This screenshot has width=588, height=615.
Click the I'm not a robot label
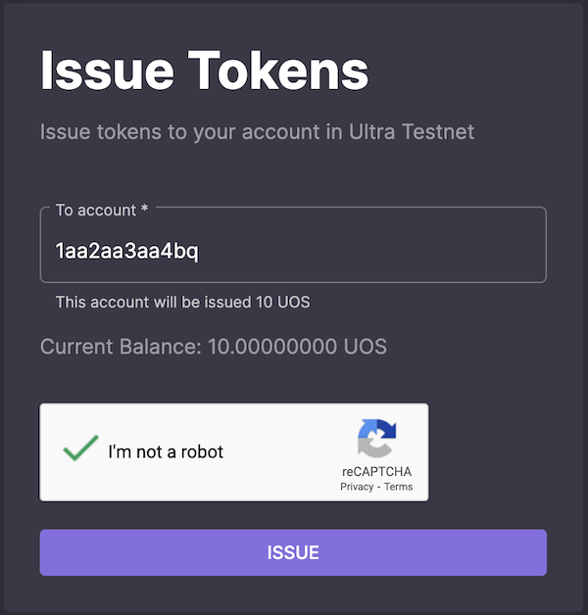click(x=166, y=452)
